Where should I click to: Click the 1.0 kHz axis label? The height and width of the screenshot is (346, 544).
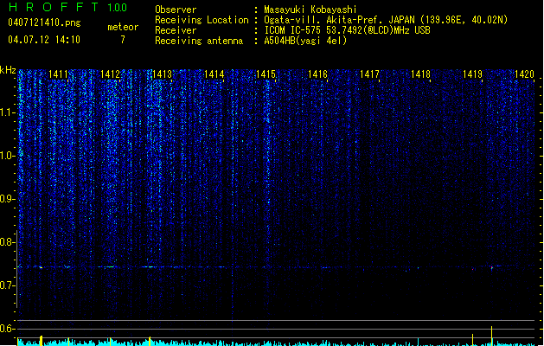coord(7,156)
